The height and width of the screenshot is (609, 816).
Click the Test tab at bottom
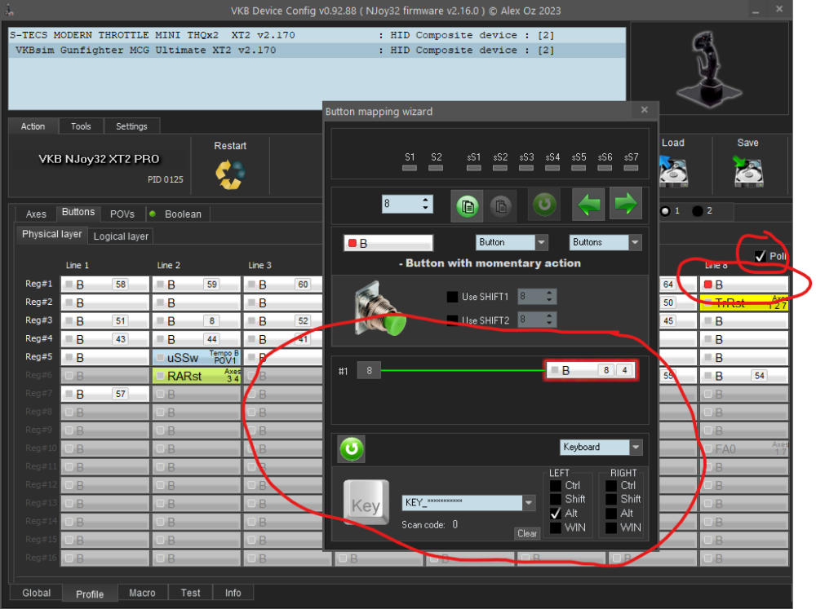click(x=190, y=593)
